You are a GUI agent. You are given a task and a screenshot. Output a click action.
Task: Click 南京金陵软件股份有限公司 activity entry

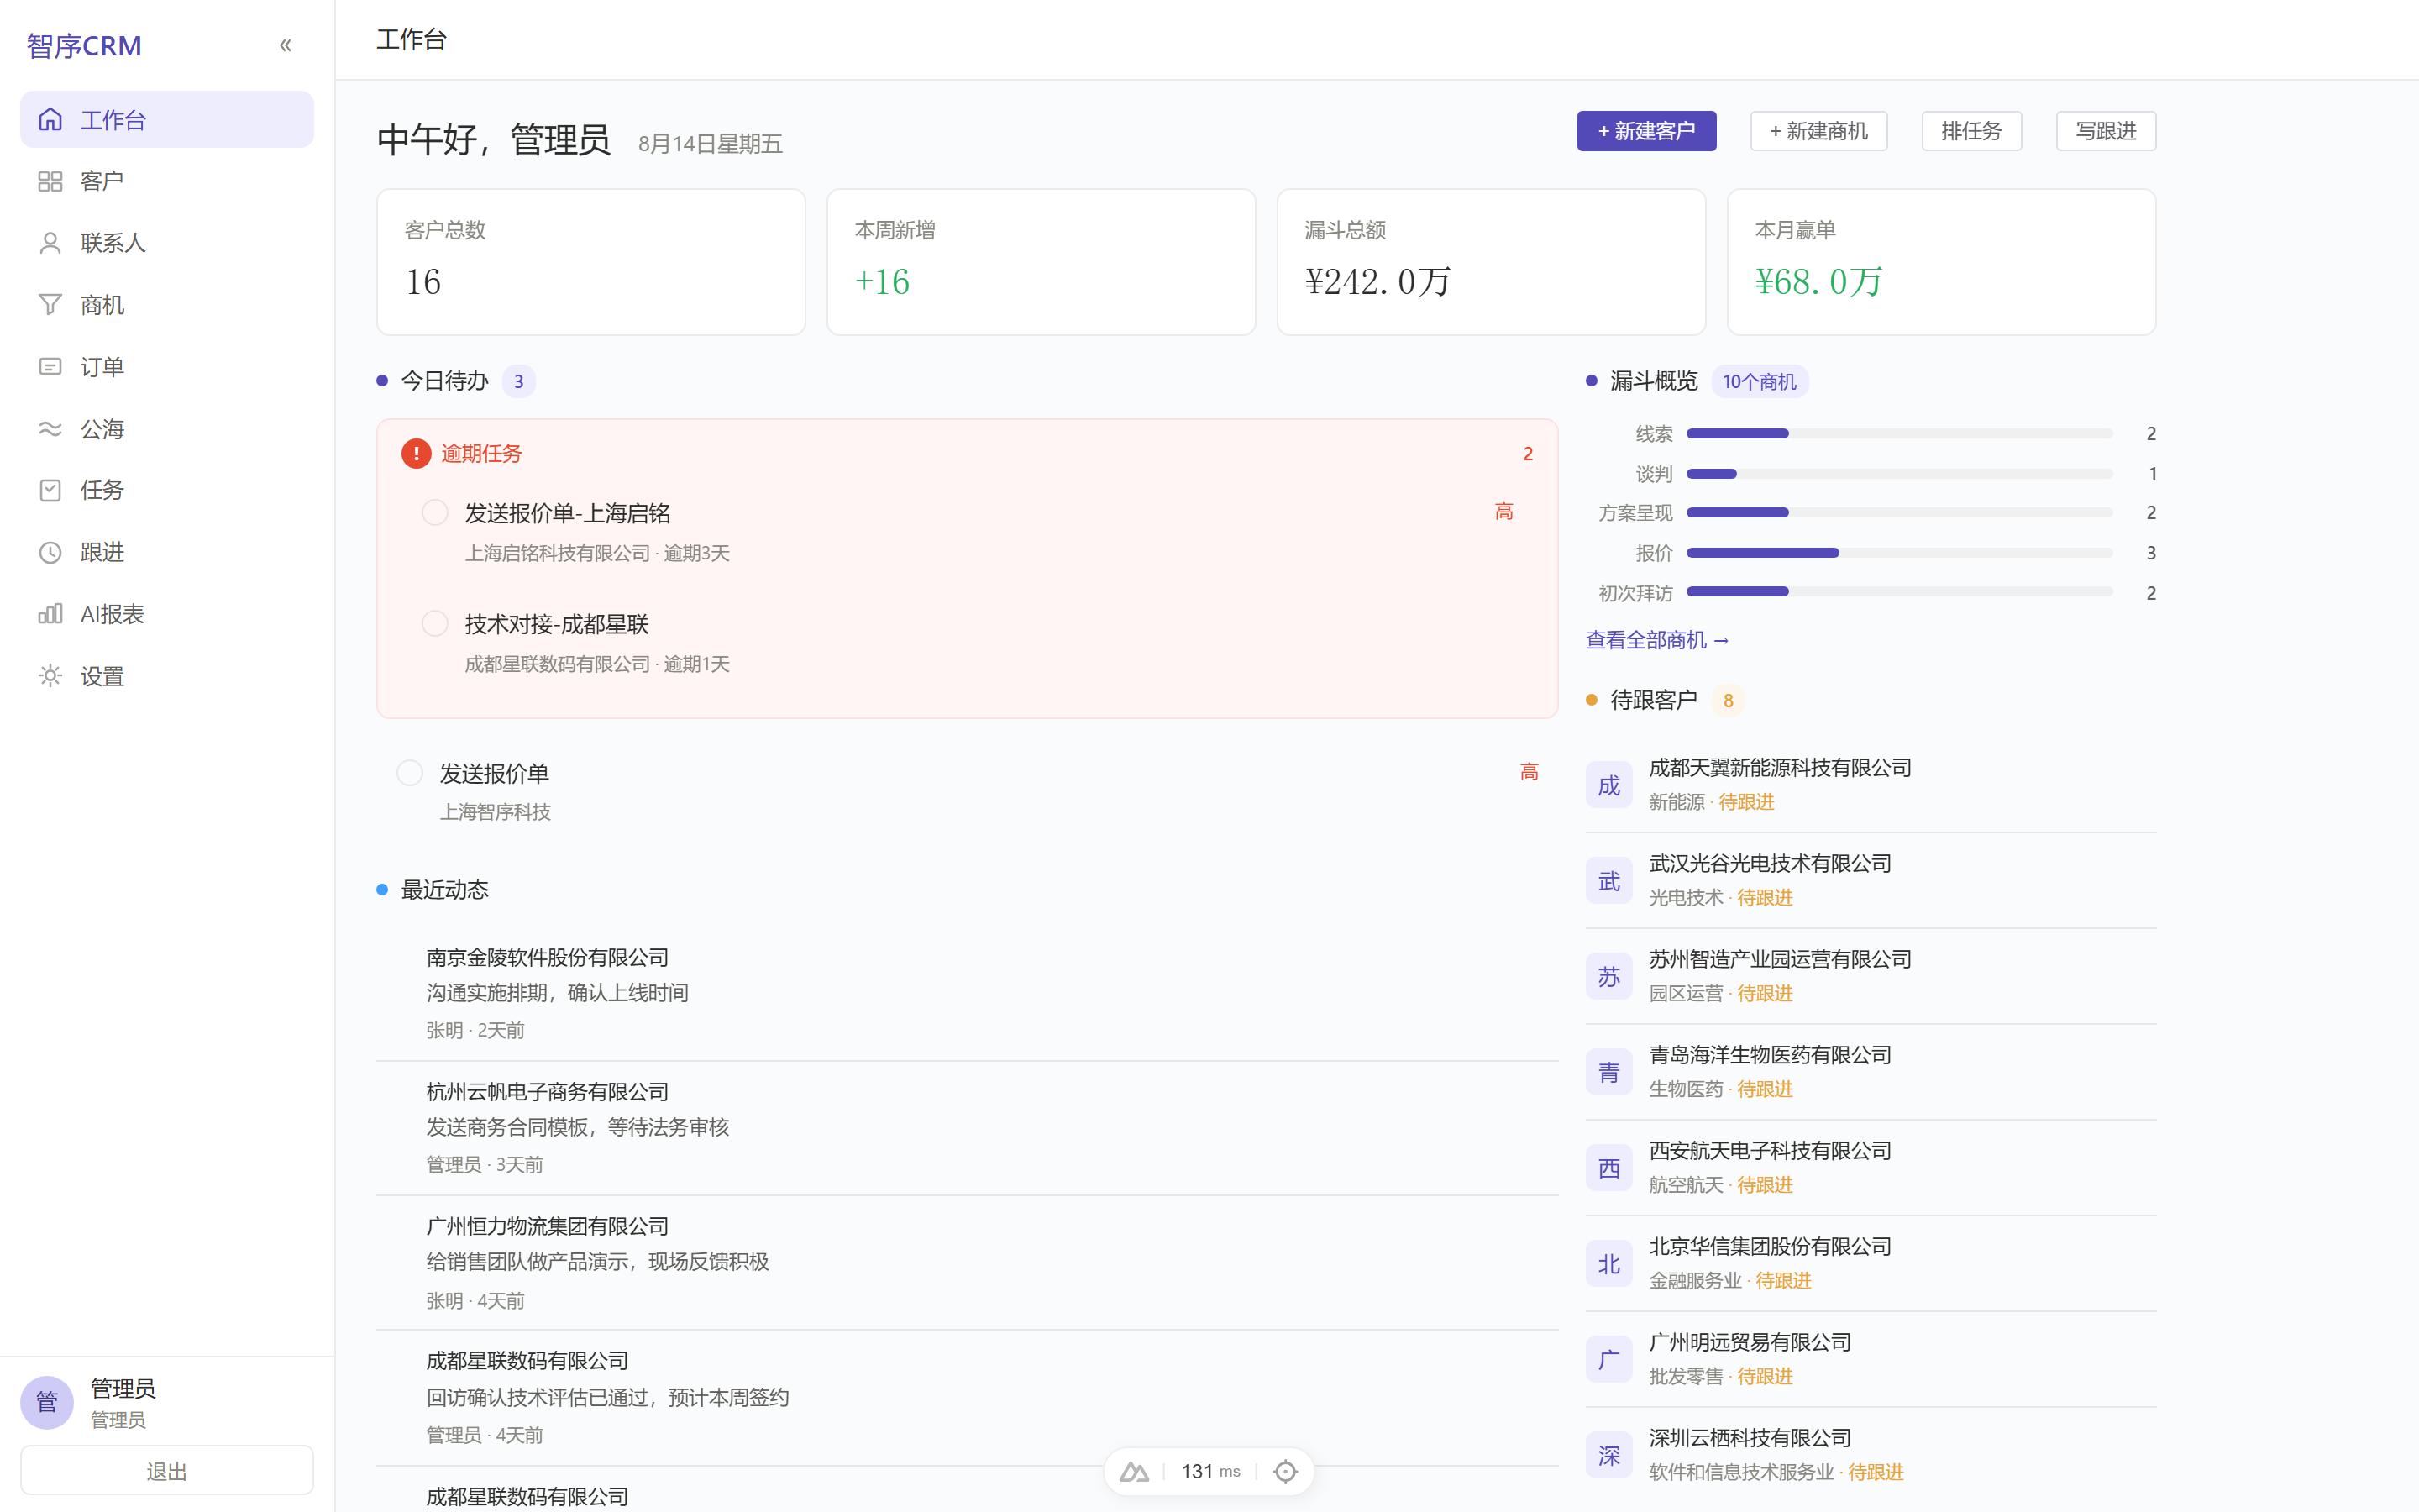(968, 994)
